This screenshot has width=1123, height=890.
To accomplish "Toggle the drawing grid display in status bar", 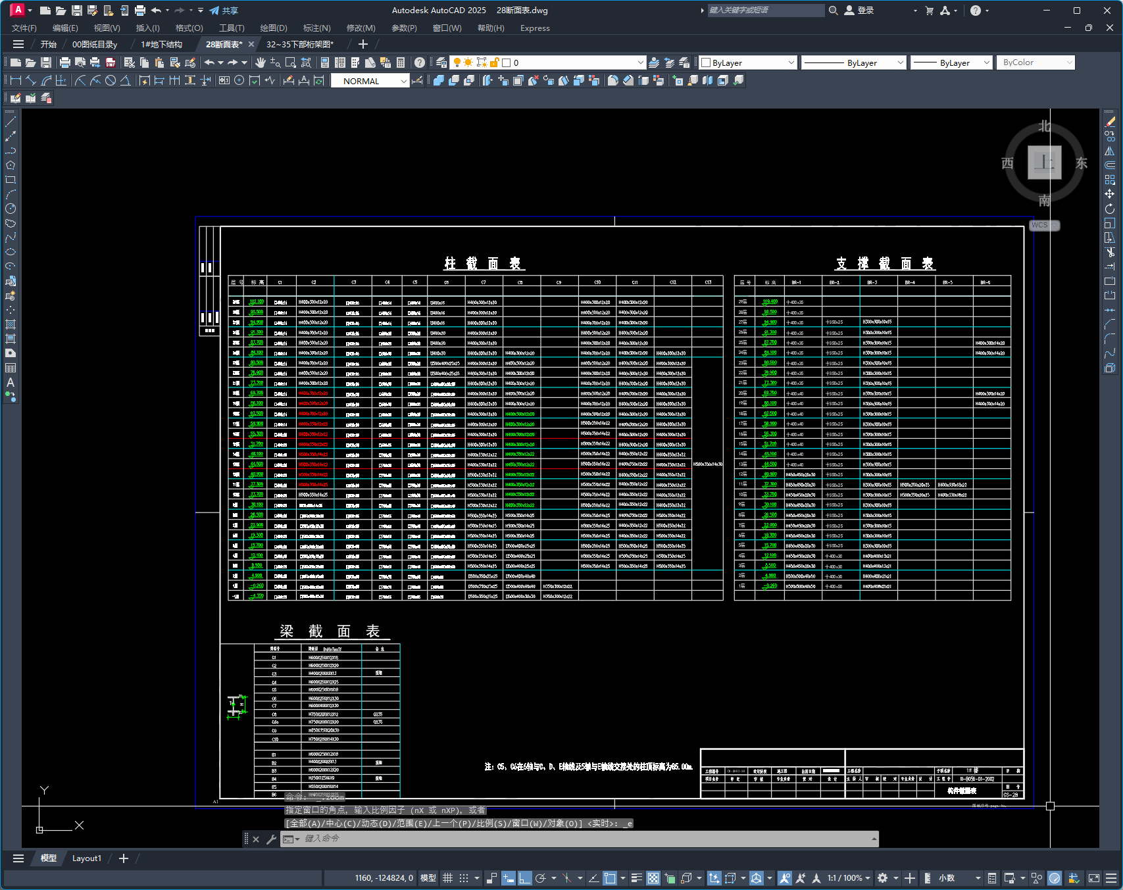I will [x=447, y=878].
